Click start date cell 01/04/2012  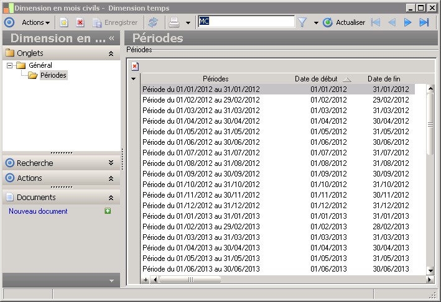pos(328,121)
